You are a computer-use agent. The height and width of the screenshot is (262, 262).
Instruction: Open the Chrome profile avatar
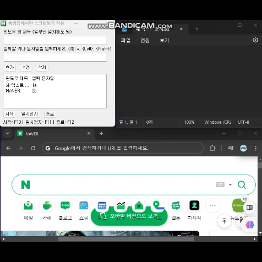pyautogui.click(x=243, y=148)
